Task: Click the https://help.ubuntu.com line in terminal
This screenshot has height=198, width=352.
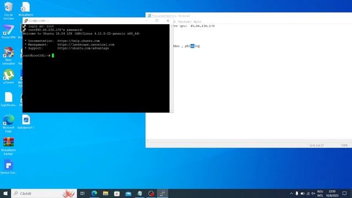Action: coord(79,41)
